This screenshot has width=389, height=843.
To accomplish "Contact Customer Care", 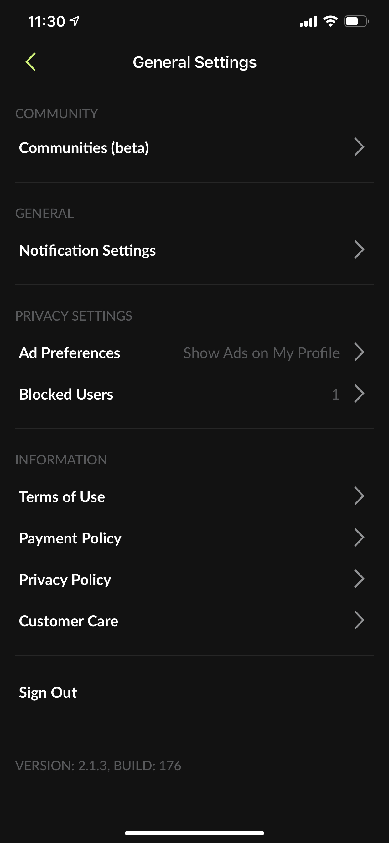I will point(69,621).
